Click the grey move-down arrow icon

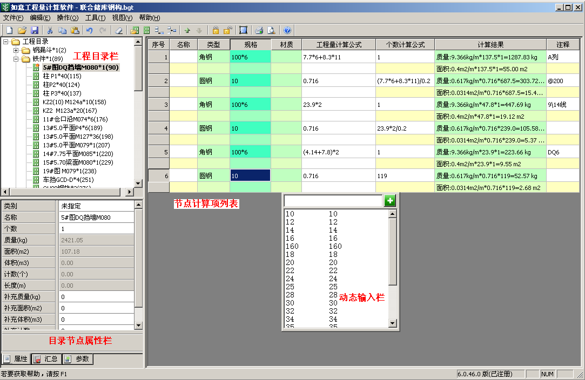tap(199, 30)
